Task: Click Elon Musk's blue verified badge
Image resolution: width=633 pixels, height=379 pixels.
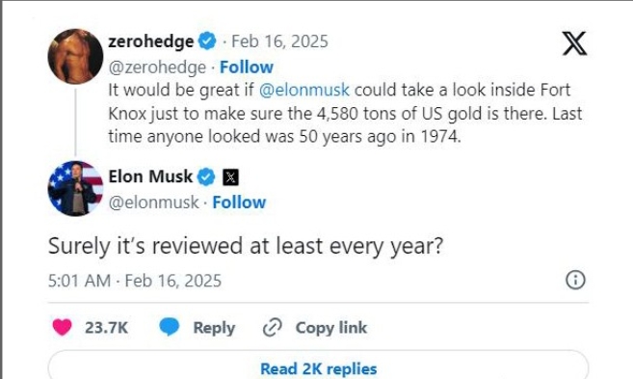Action: point(206,177)
